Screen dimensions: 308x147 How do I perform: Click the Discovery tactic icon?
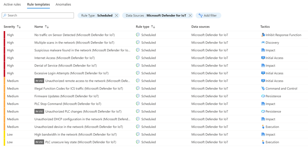click(x=263, y=43)
